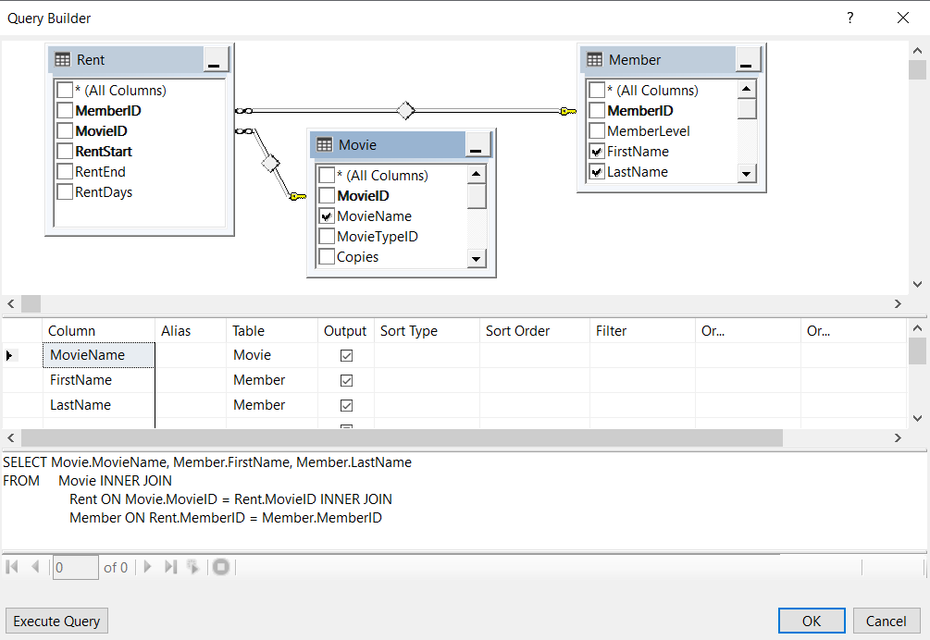
Task: Uncheck MovieName in Movie table
Action: [327, 216]
